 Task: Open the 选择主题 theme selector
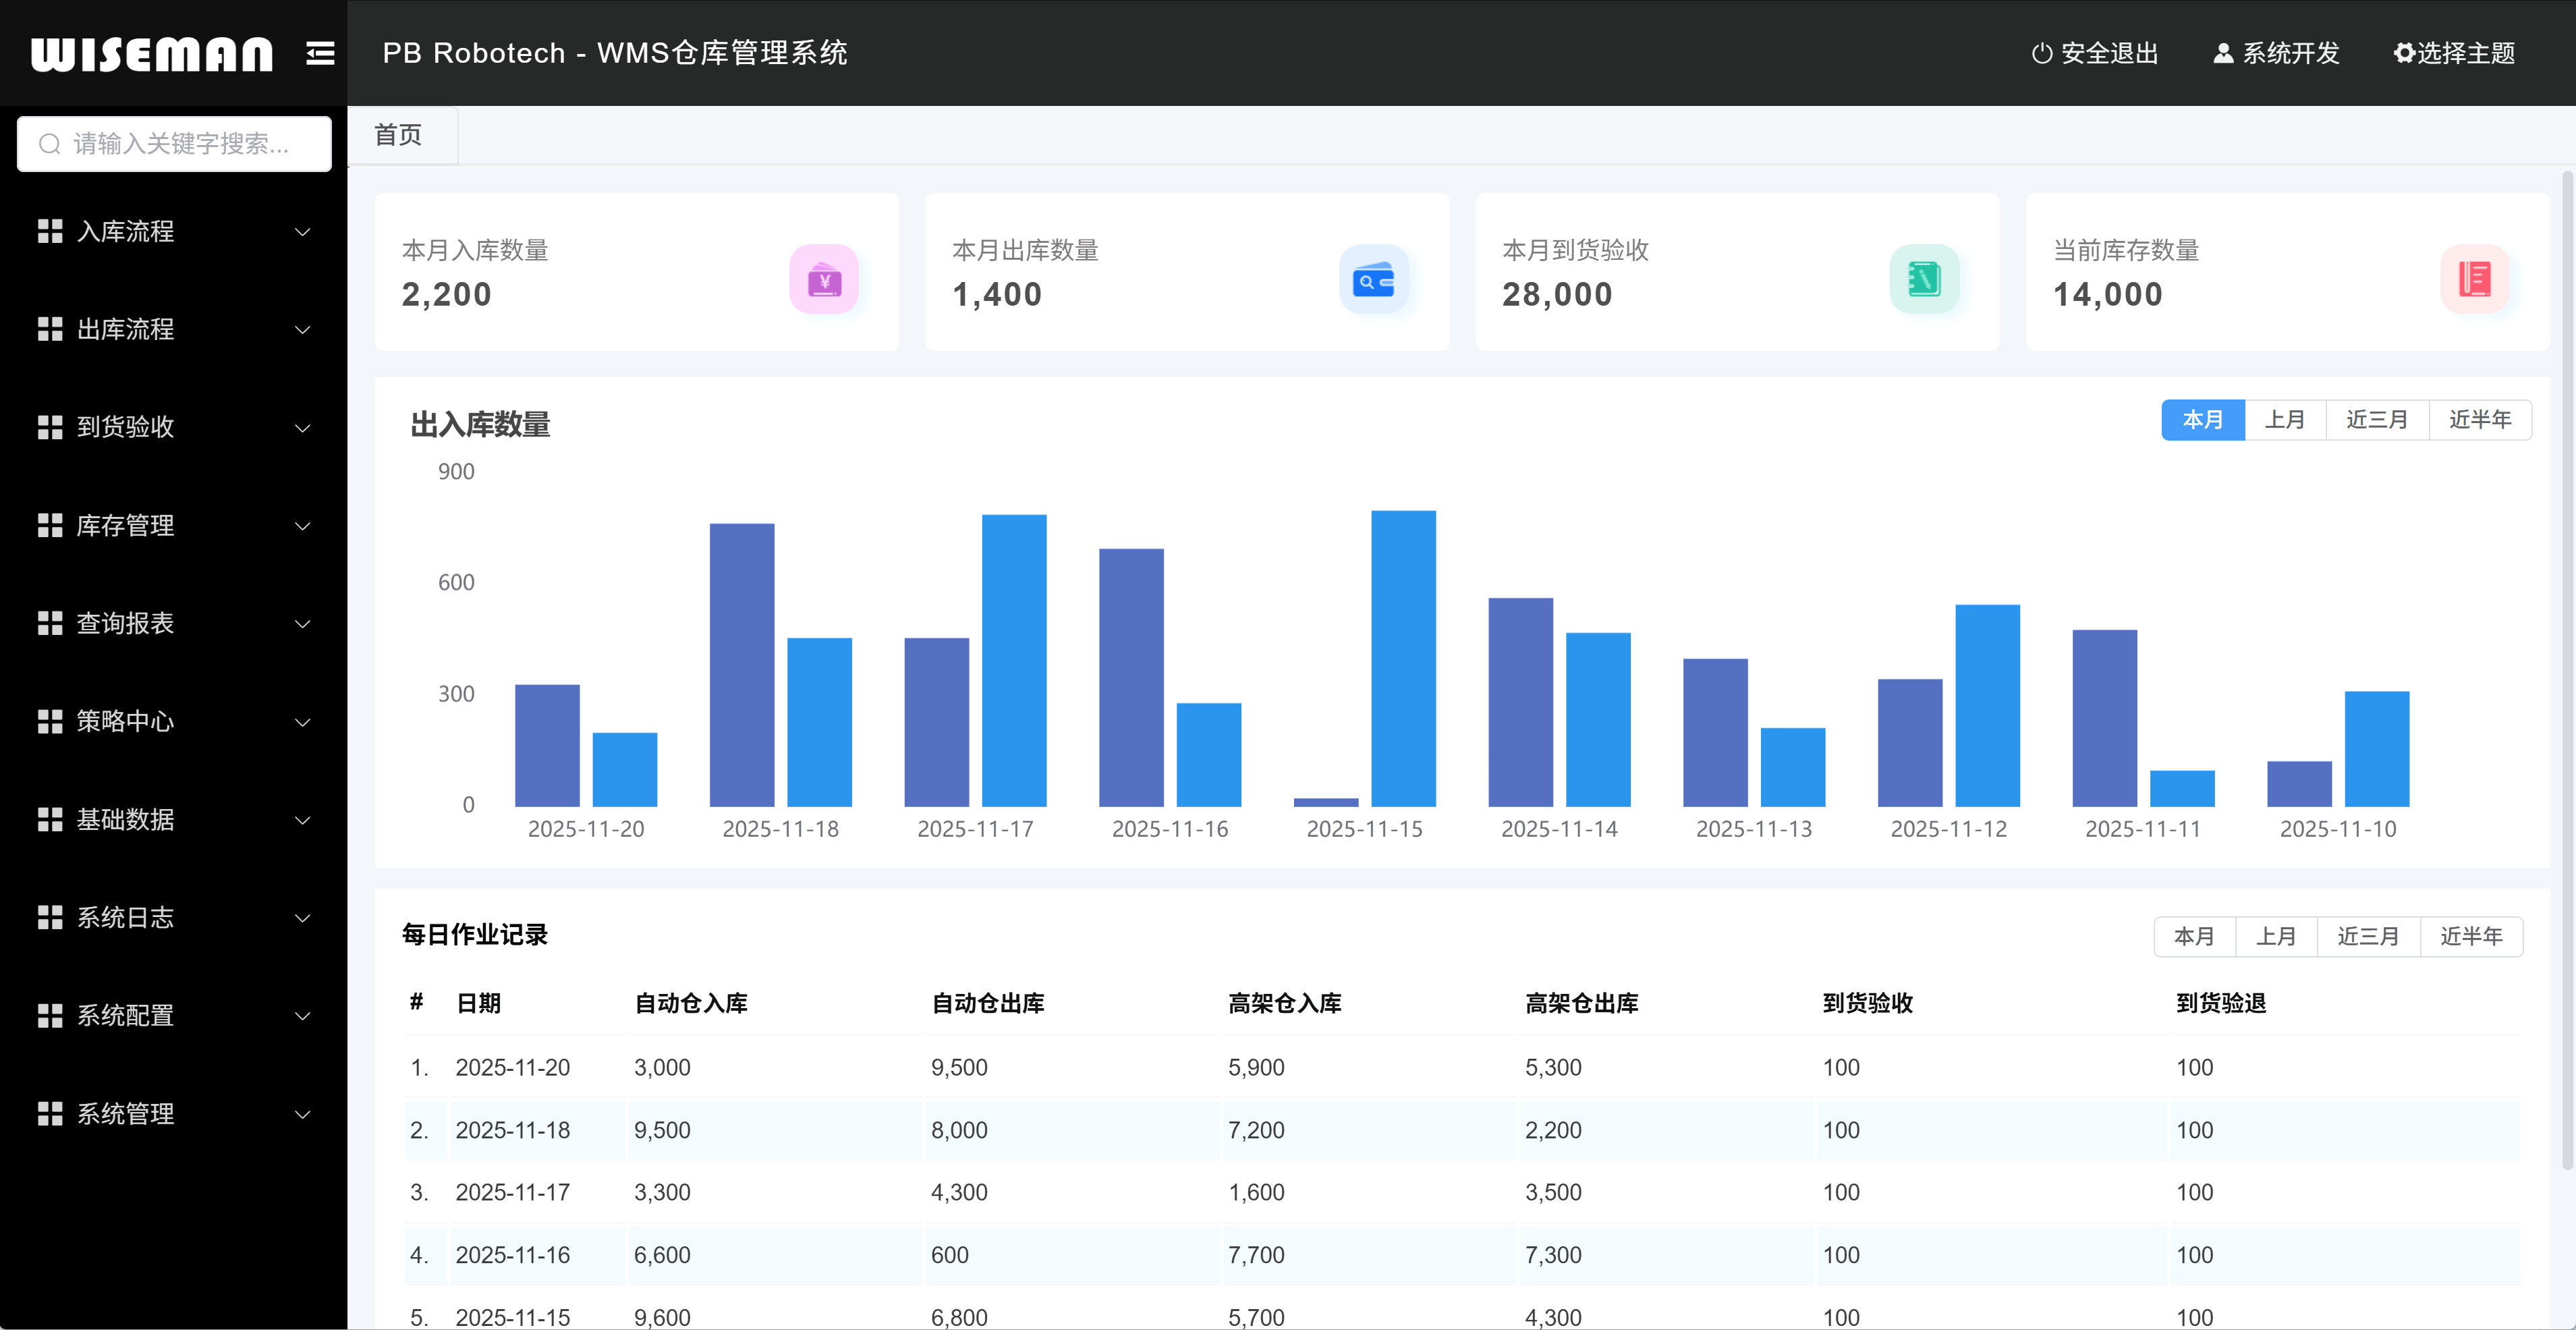[2454, 53]
